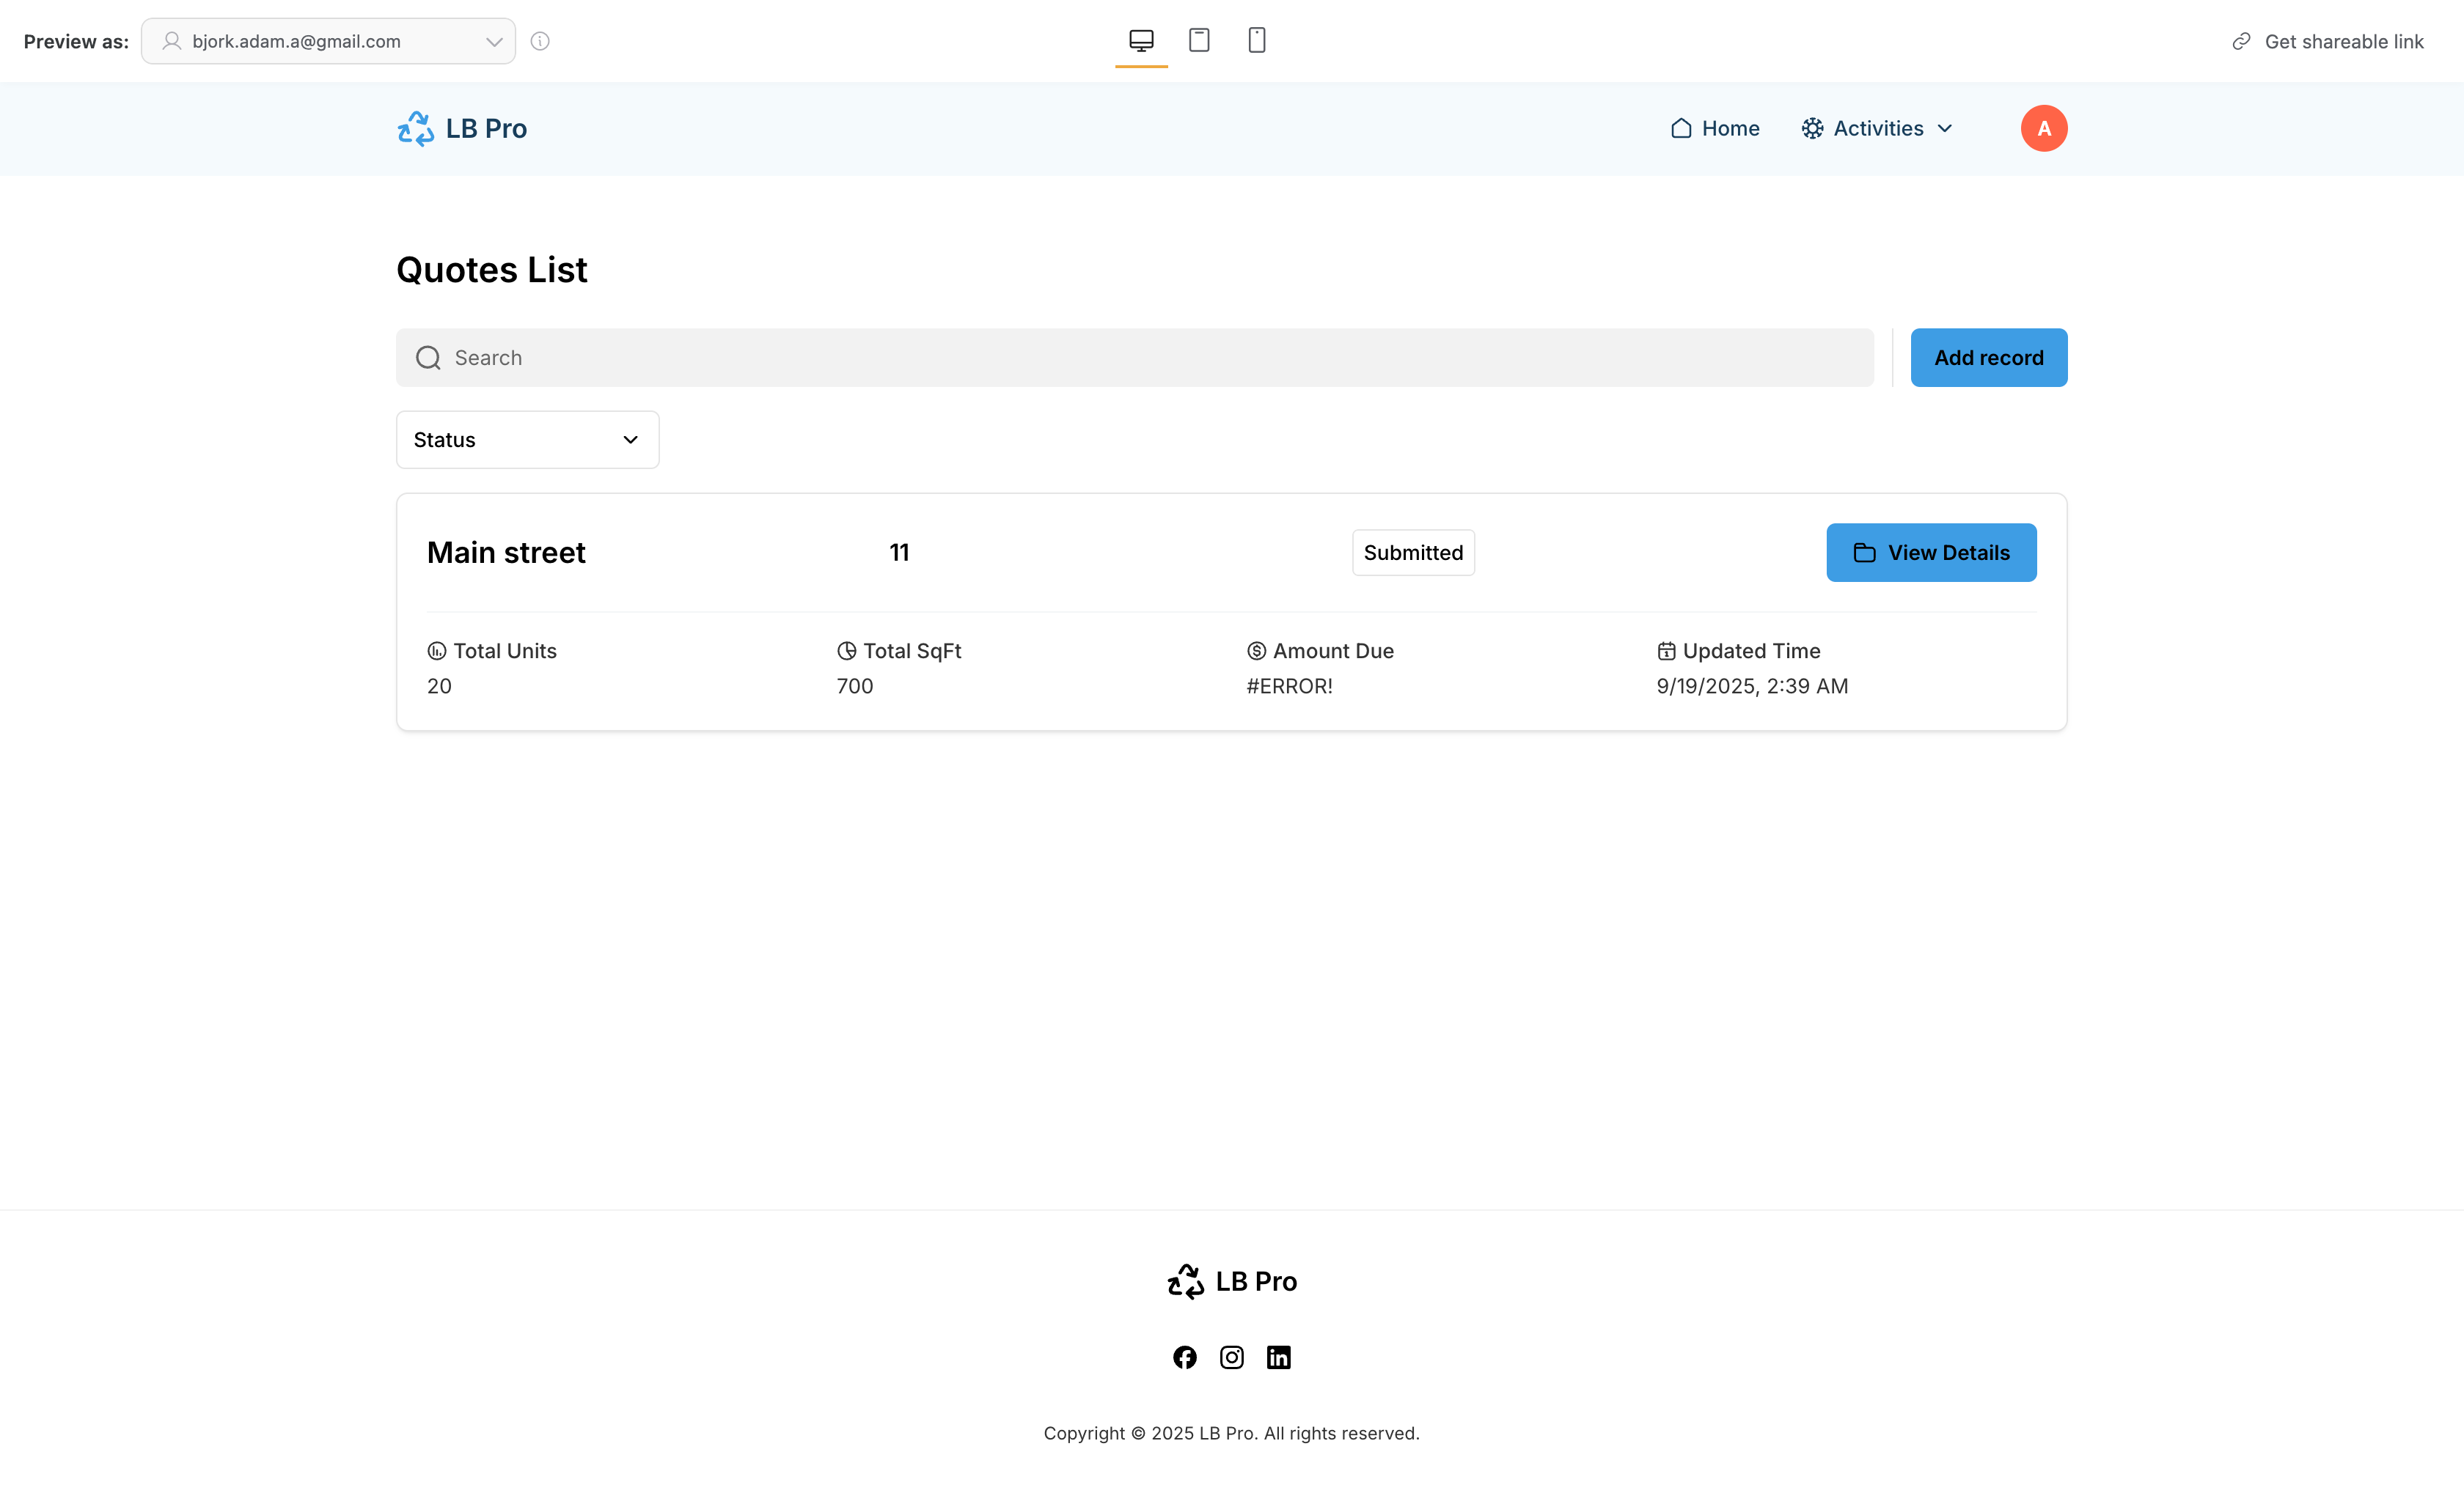Open LinkedIn icon in footer
2464x1504 pixels.
point(1279,1357)
